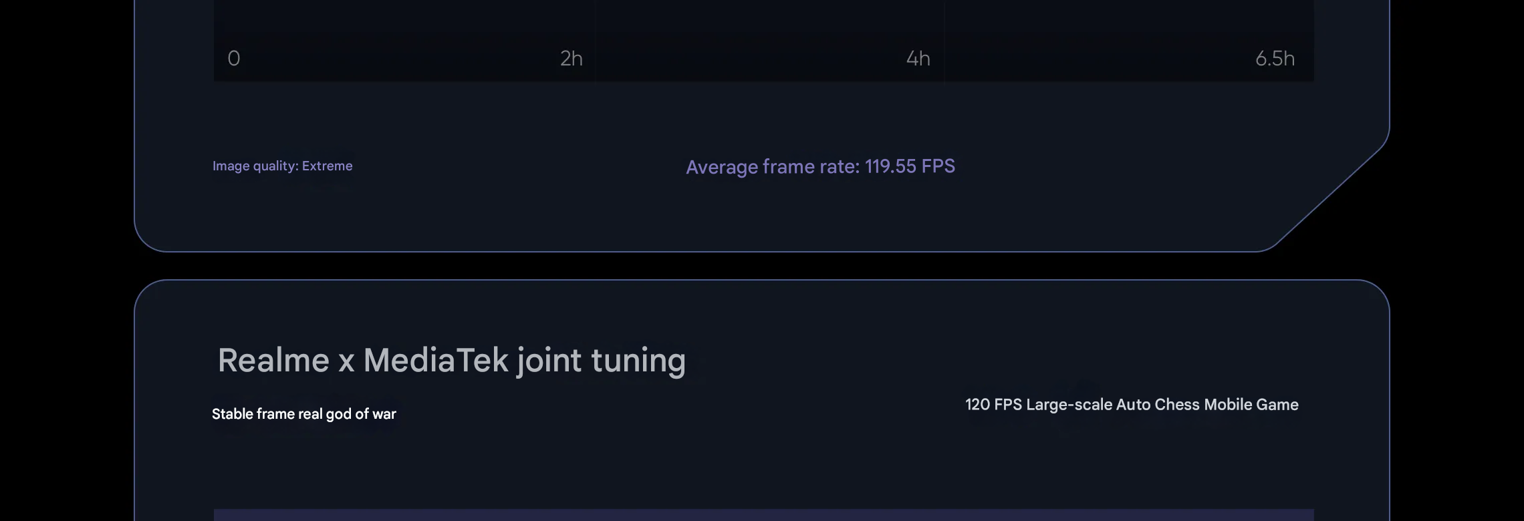Click the word MediaTek in the heading
This screenshot has width=1524, height=521.
click(436, 361)
